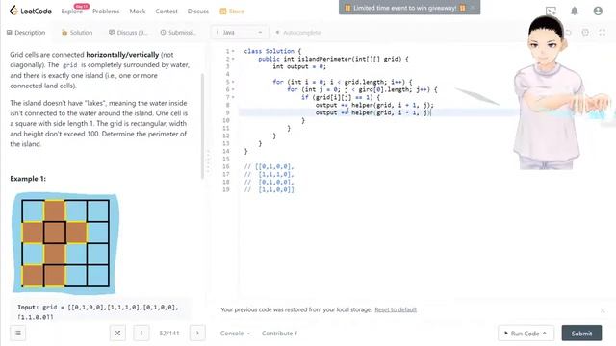
Task: Go to next problem arrow
Action: (197, 334)
